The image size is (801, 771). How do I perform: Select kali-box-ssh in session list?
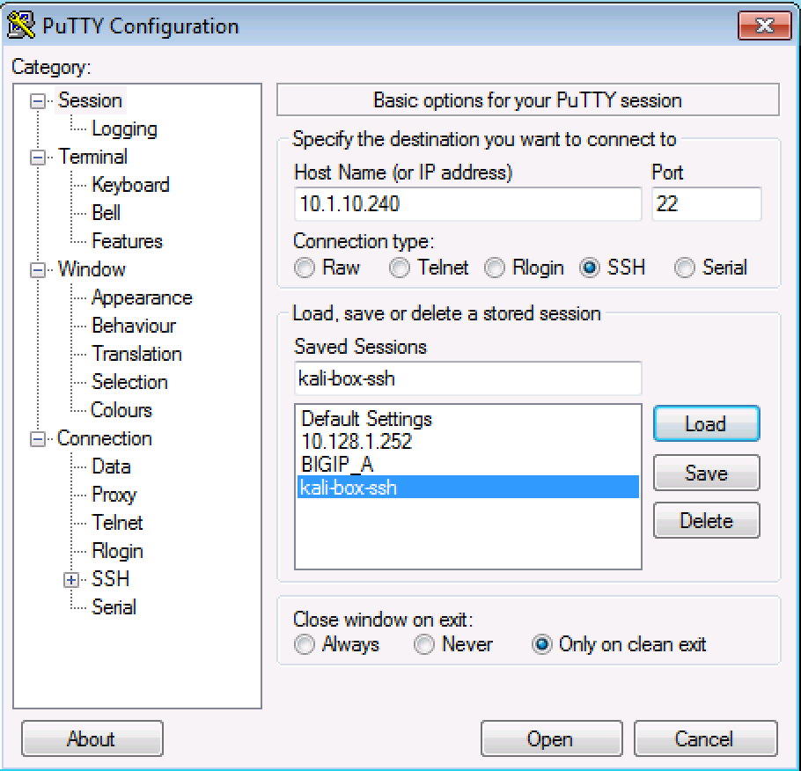coord(468,487)
